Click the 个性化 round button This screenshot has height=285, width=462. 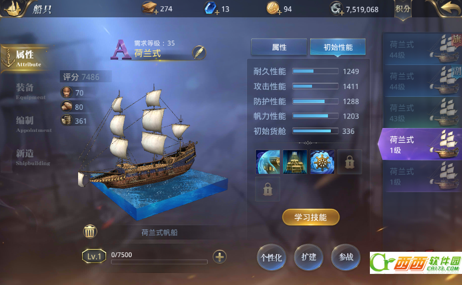[x=272, y=258]
